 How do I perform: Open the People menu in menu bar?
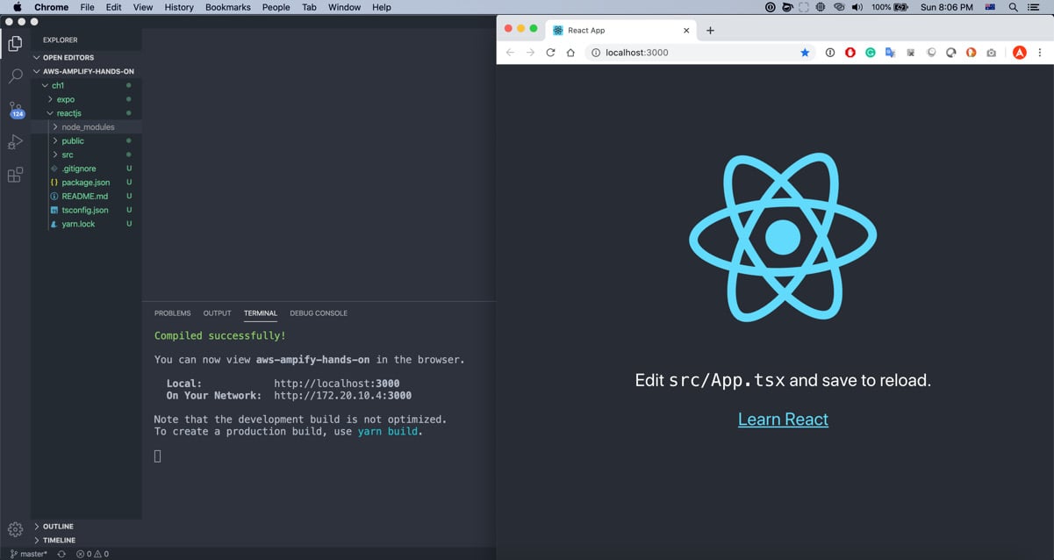pyautogui.click(x=276, y=7)
